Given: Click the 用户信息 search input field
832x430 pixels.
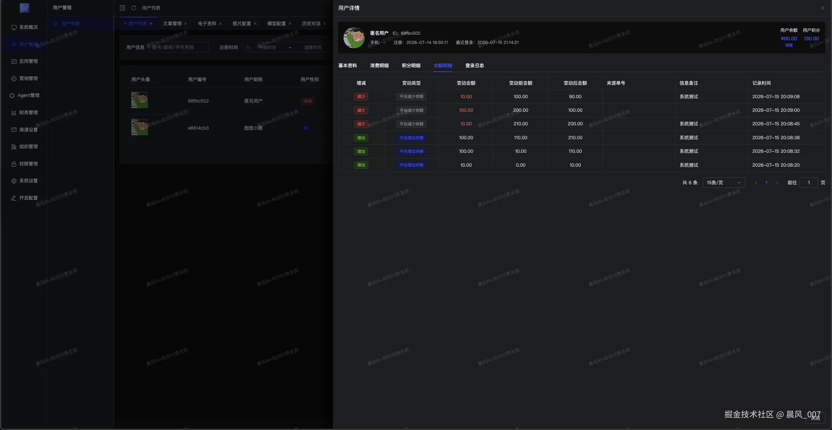Looking at the screenshot, I should 179,47.
